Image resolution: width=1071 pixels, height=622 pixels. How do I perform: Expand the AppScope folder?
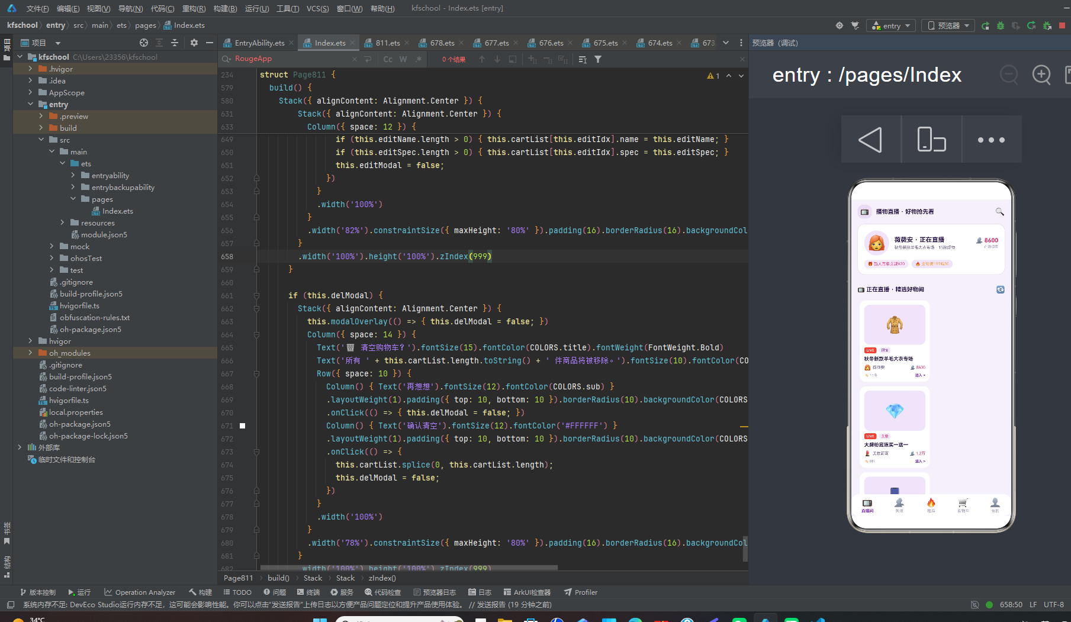pos(31,92)
